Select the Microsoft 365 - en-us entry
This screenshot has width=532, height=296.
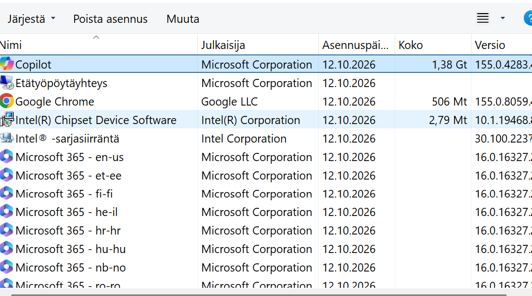70,157
